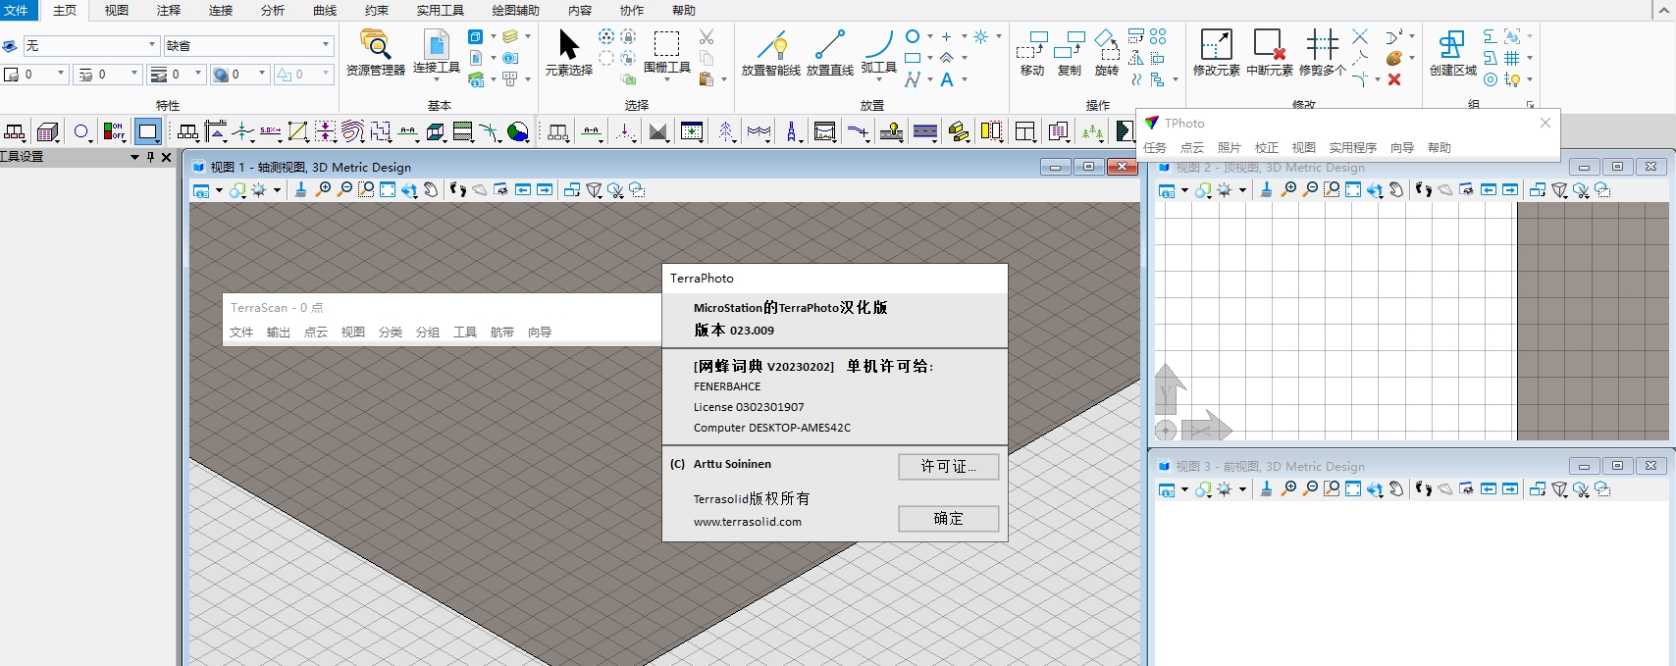Expand the 弧工具 dropdown

point(878,78)
